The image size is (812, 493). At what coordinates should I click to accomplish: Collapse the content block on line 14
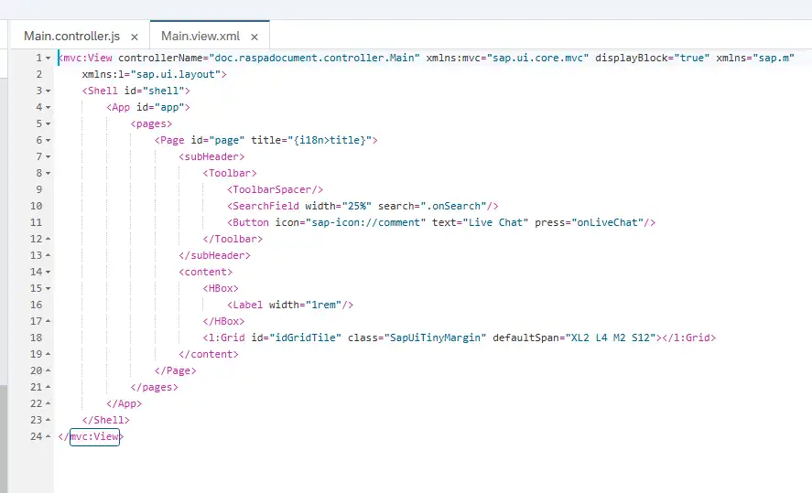pyautogui.click(x=49, y=273)
